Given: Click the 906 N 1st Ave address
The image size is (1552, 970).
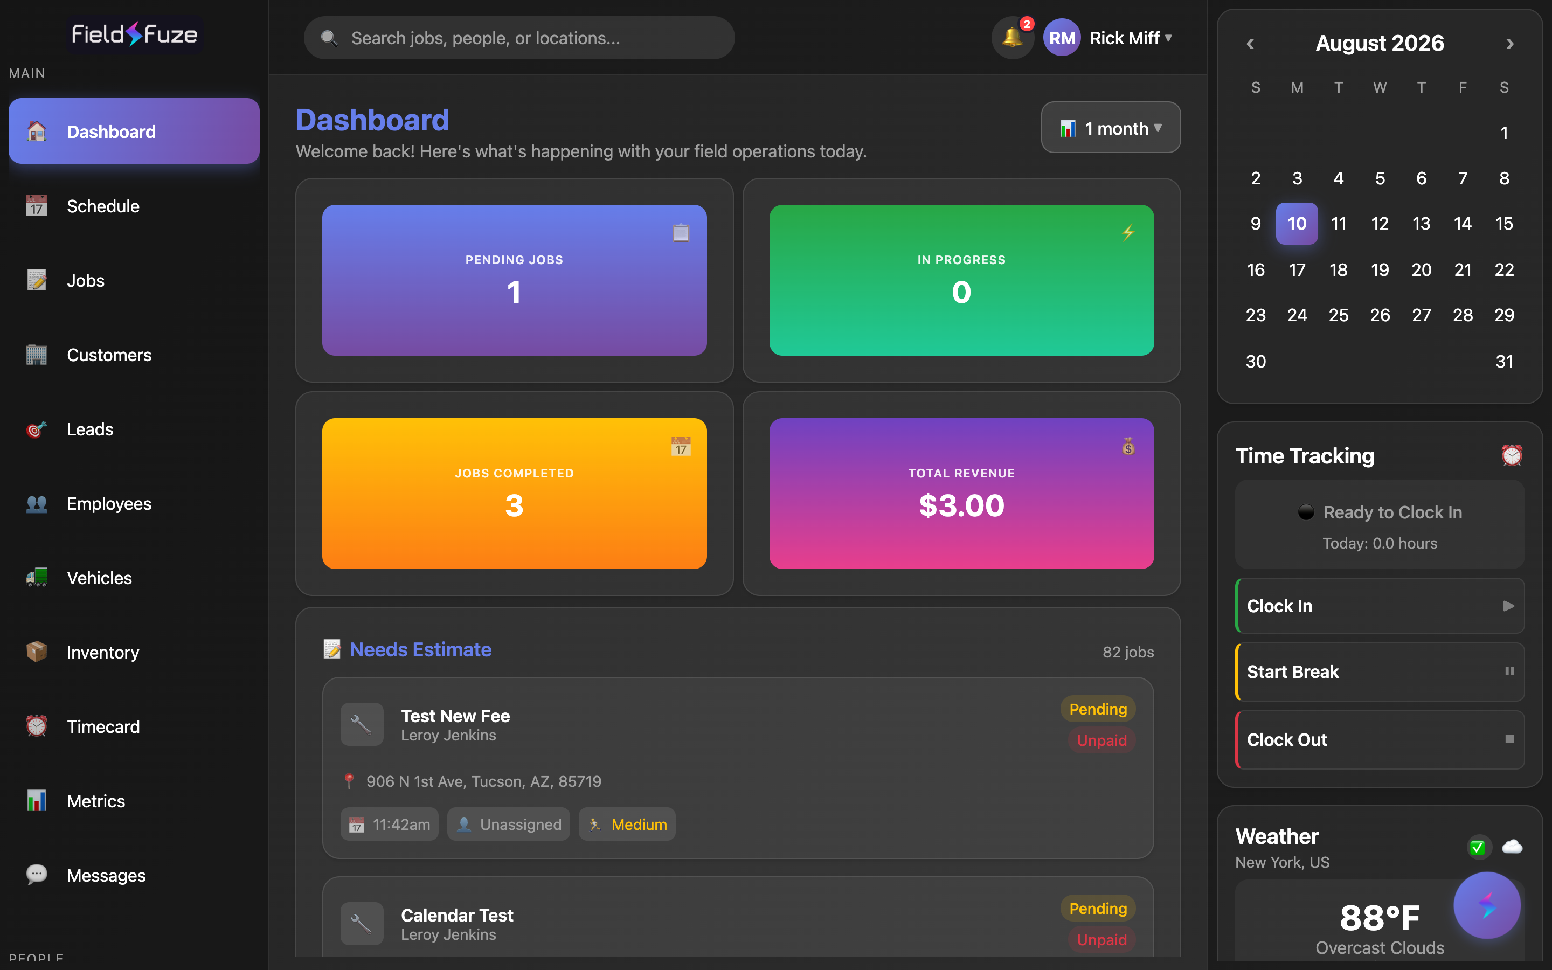Looking at the screenshot, I should 483,781.
